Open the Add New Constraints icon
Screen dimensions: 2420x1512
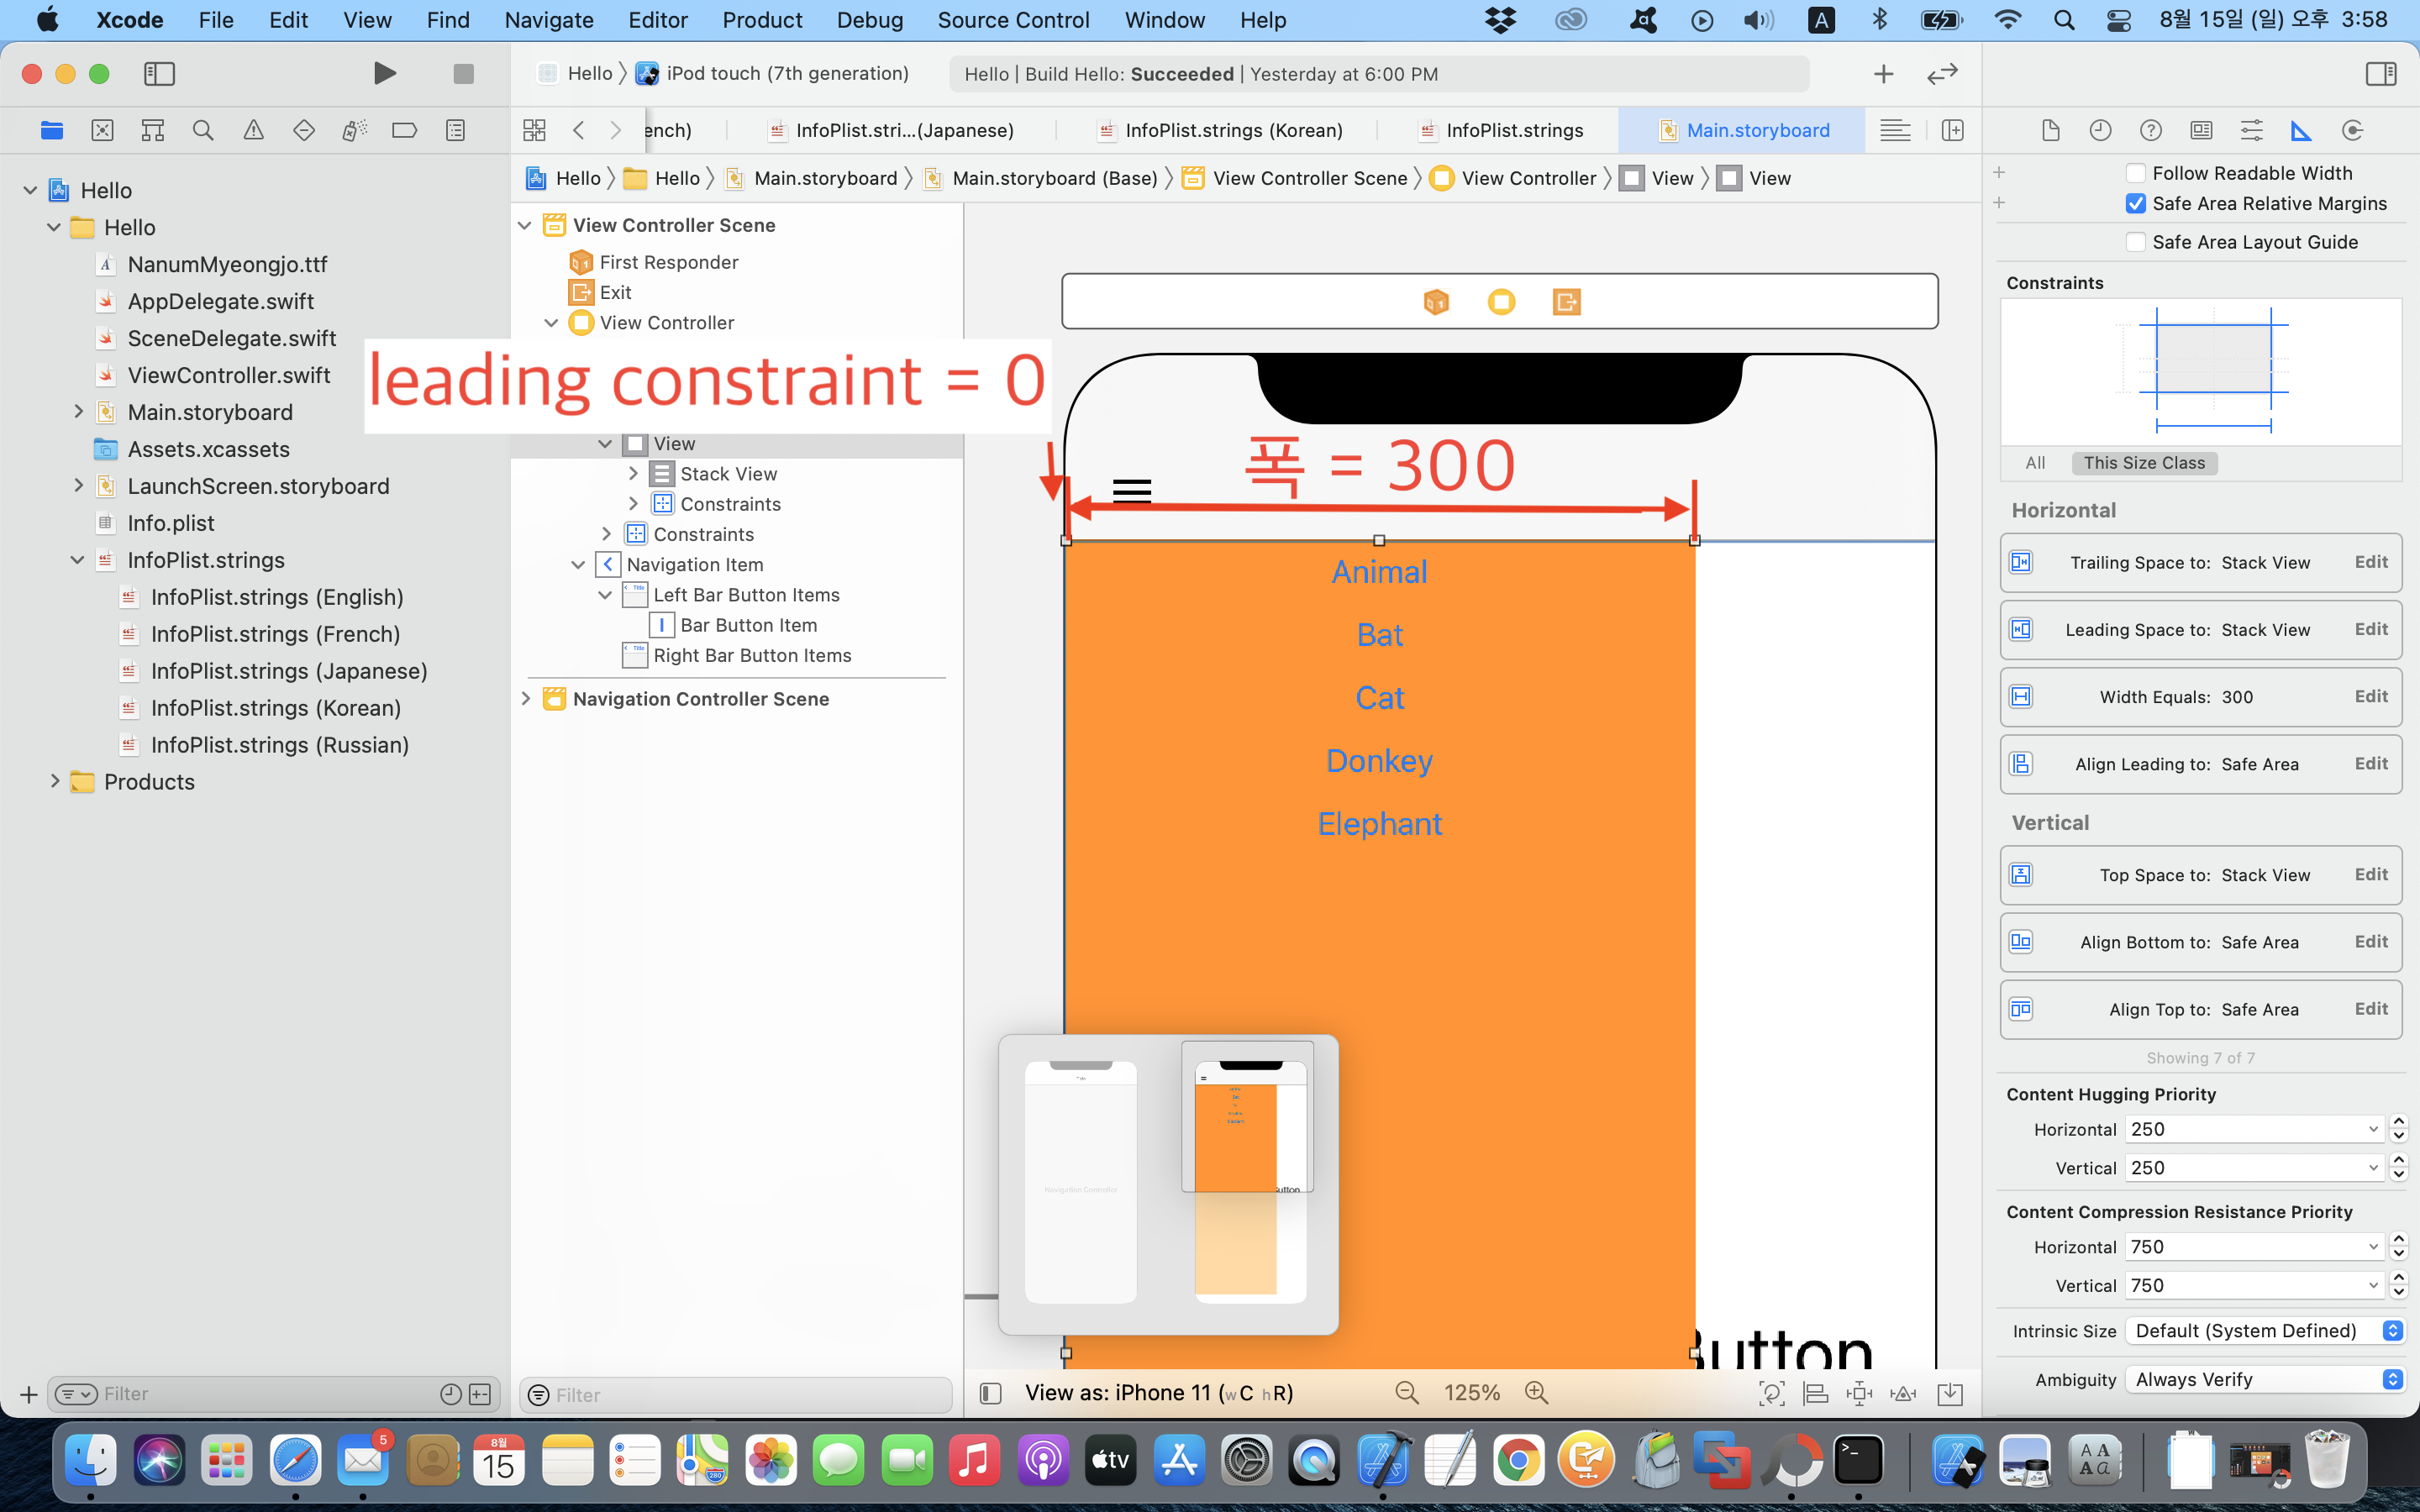(1859, 1393)
